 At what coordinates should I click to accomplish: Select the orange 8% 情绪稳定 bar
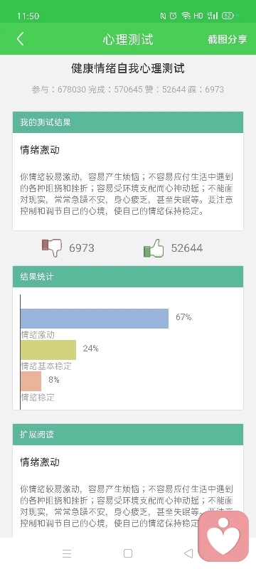[31, 381]
